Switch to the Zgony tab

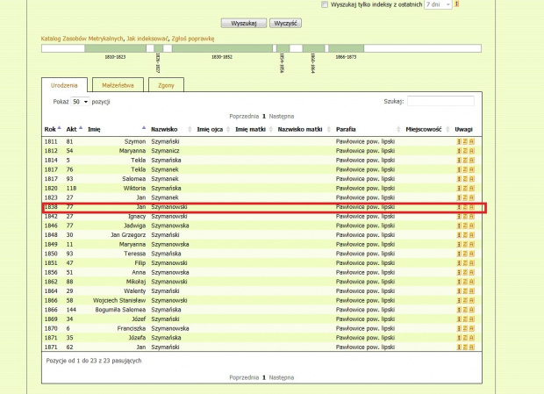tap(165, 85)
